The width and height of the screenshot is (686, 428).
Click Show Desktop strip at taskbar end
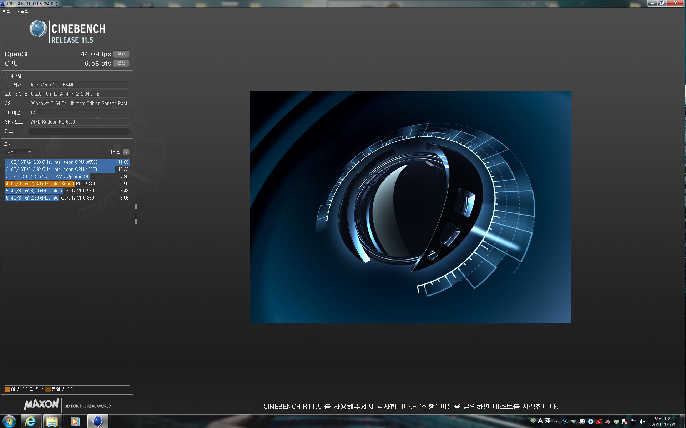(x=682, y=422)
